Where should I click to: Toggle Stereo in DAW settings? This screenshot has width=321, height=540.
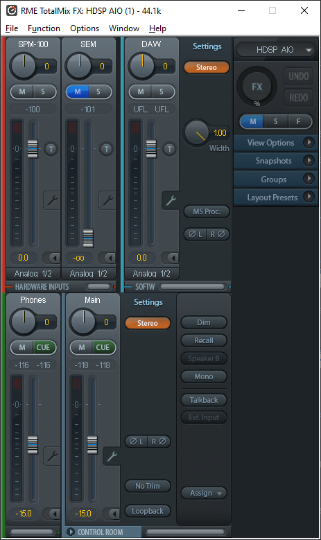(207, 67)
